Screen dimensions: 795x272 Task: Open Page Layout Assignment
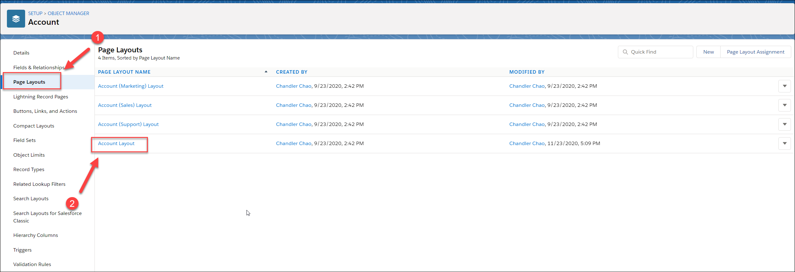755,52
